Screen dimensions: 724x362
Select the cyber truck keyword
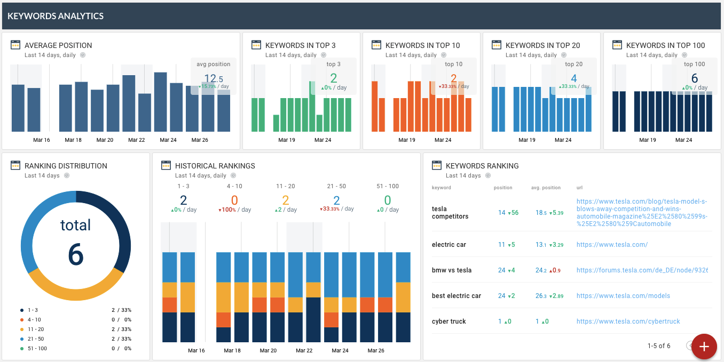pos(449,321)
